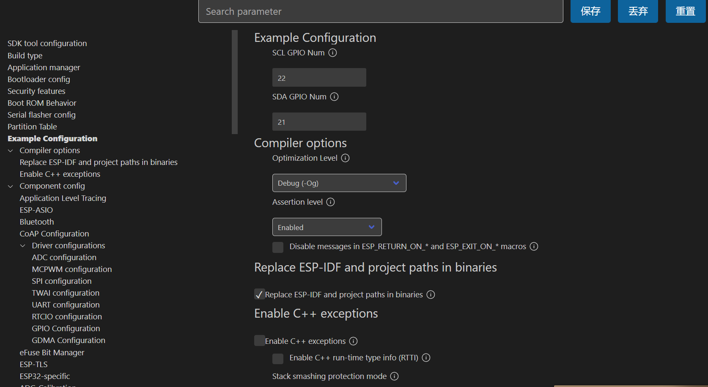Open Partition Table section

[x=32, y=127]
